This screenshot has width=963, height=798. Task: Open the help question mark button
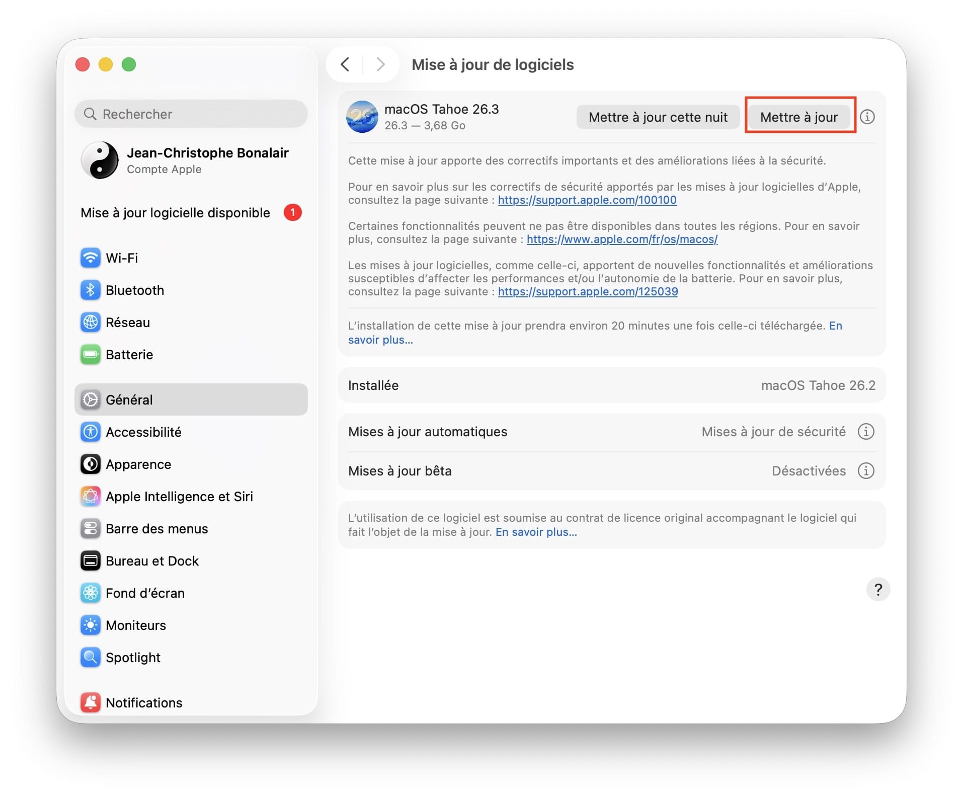coord(877,589)
